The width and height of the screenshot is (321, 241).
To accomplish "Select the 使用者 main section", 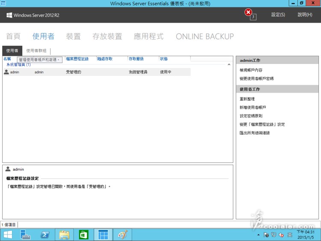I will click(x=43, y=36).
